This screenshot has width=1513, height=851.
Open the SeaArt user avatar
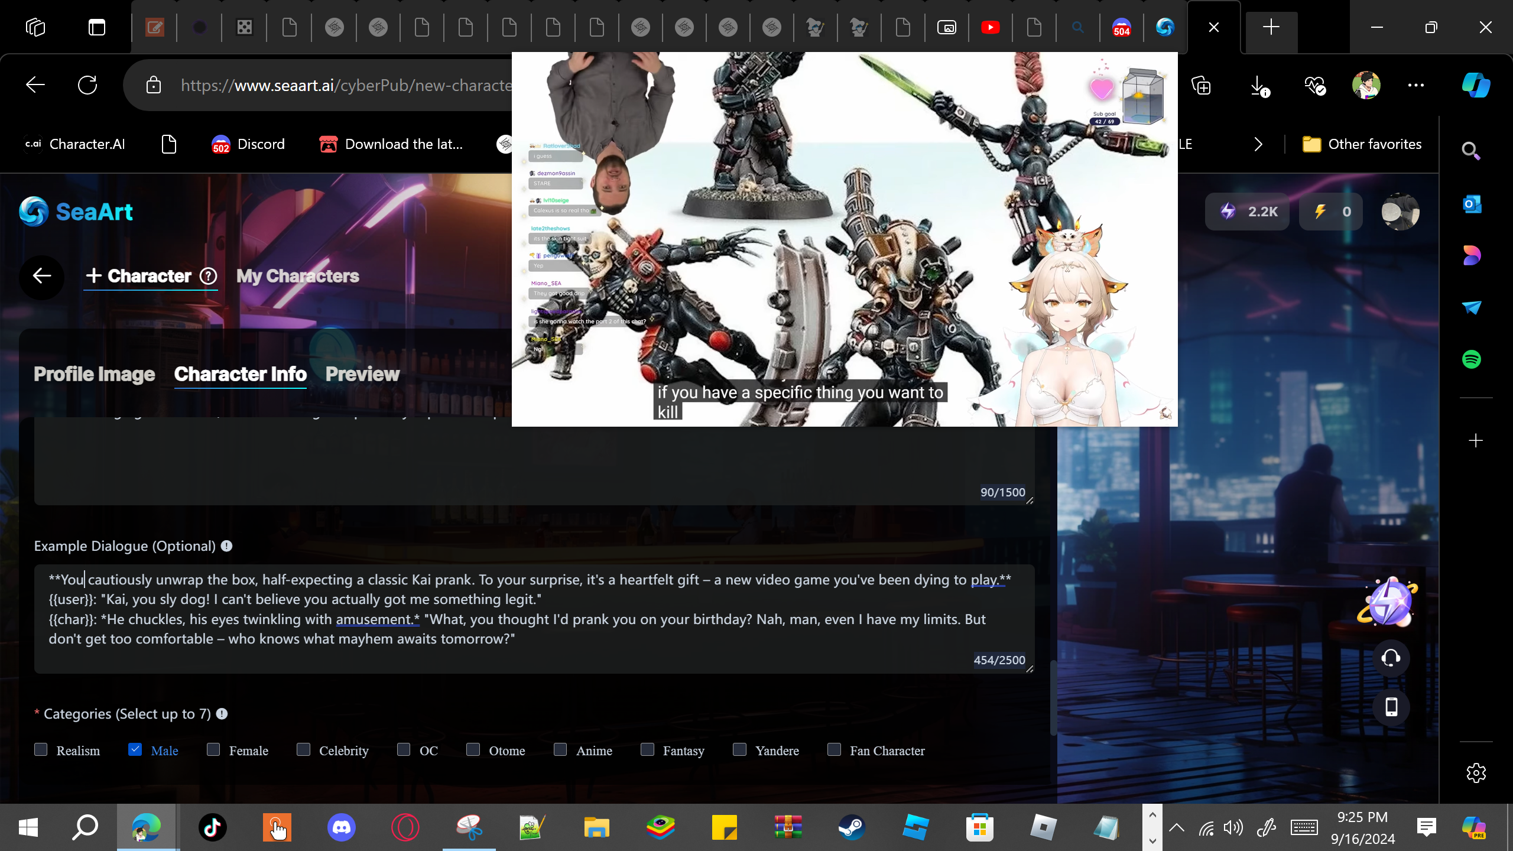tap(1400, 212)
